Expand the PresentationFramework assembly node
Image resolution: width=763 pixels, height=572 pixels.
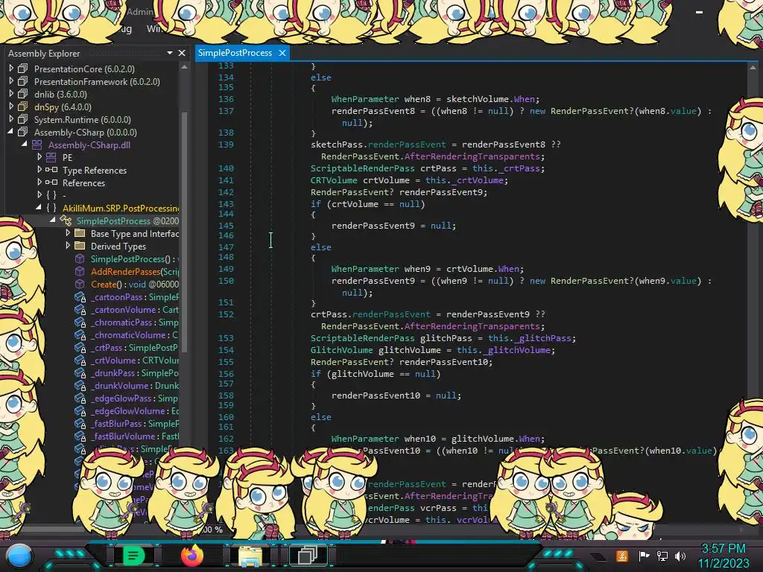(10, 81)
